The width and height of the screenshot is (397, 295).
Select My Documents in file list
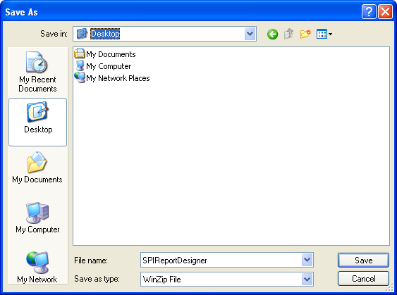[105, 54]
